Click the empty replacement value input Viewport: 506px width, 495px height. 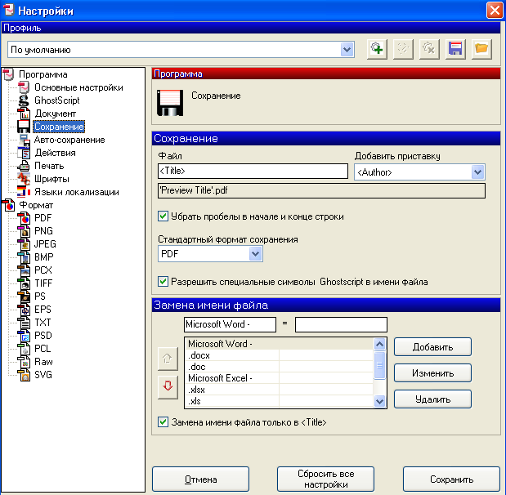pos(341,324)
